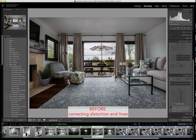Select the Manual tab in Lens Corrections

183,44
